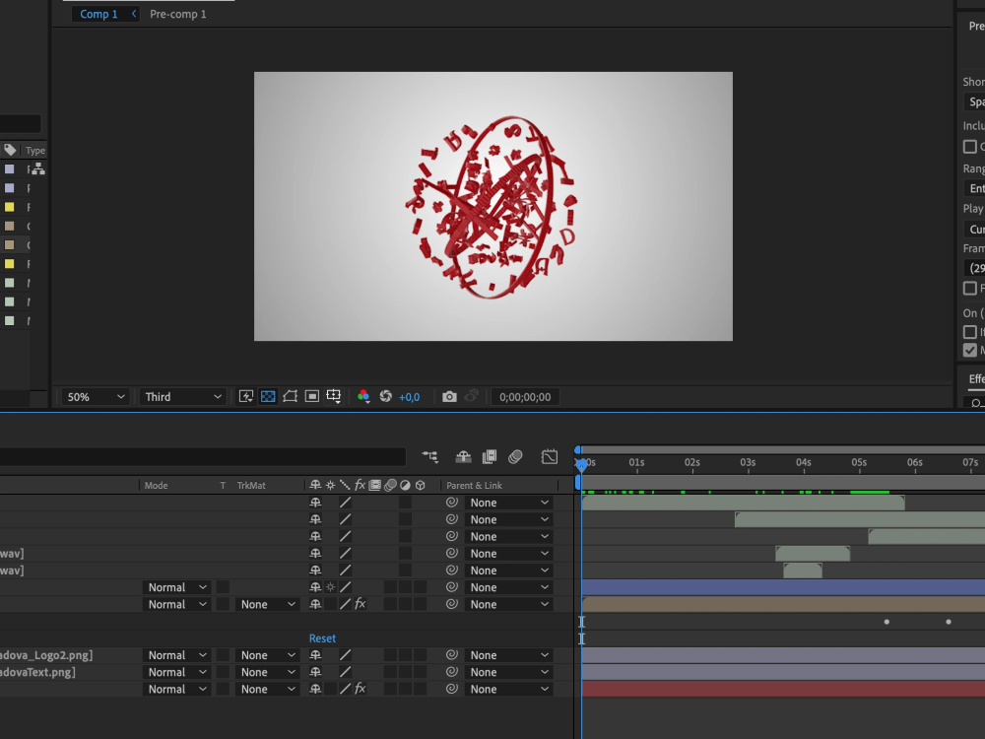Click the 03s mark on time ruler

click(748, 462)
